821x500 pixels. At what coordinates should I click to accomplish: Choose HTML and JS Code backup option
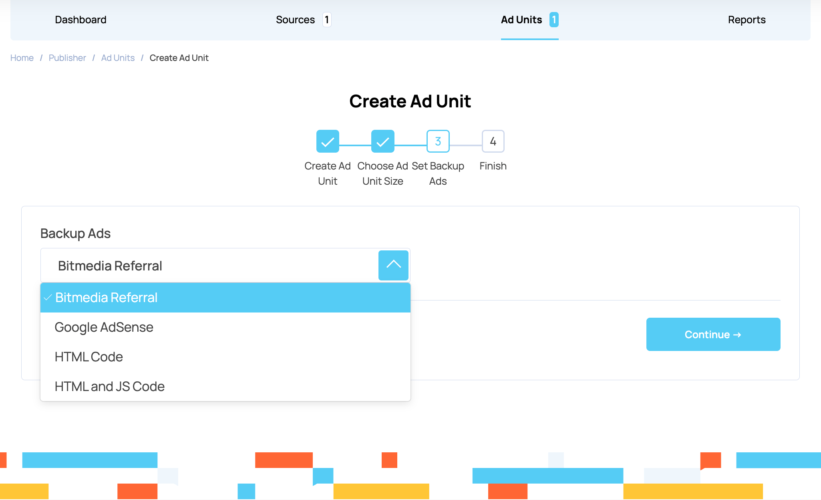[109, 386]
